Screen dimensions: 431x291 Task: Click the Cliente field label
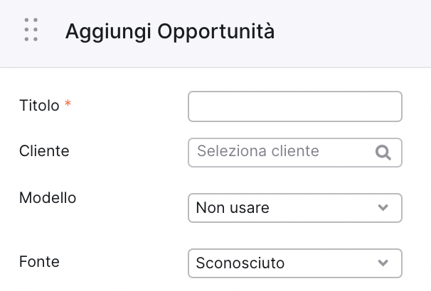point(44,151)
